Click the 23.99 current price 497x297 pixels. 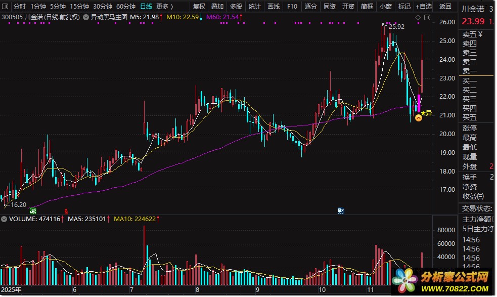(x=473, y=21)
